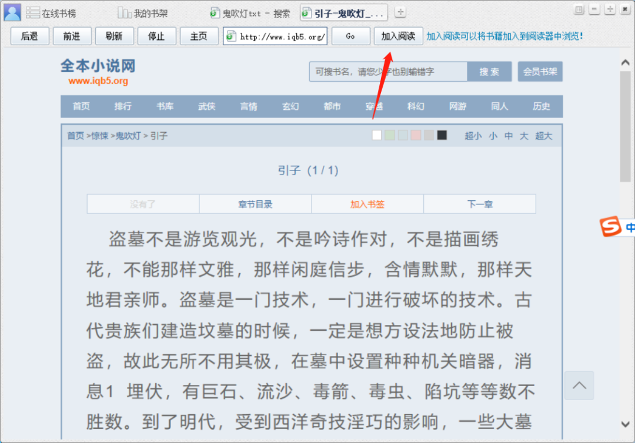Click the Go button
The image size is (635, 443).
coord(350,36)
